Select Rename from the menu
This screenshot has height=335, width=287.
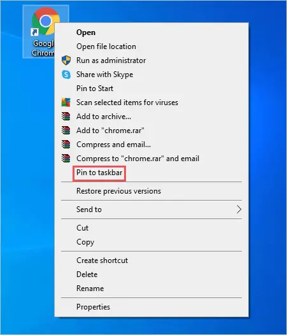(151, 289)
